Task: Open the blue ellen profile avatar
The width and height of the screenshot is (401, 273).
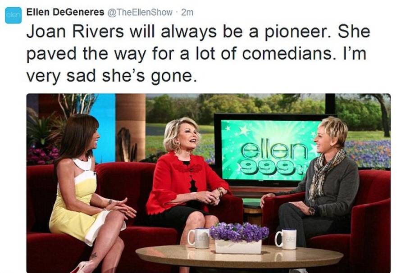Action: tap(14, 15)
